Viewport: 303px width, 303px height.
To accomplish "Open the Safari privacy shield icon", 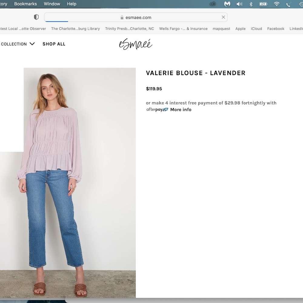I will (x=36, y=17).
